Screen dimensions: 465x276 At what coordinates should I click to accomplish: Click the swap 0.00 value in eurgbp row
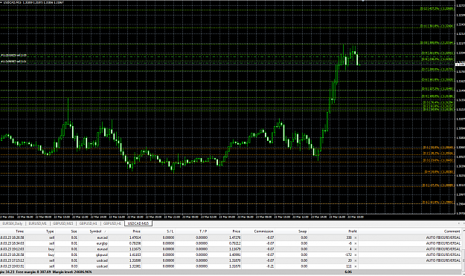point(304,243)
